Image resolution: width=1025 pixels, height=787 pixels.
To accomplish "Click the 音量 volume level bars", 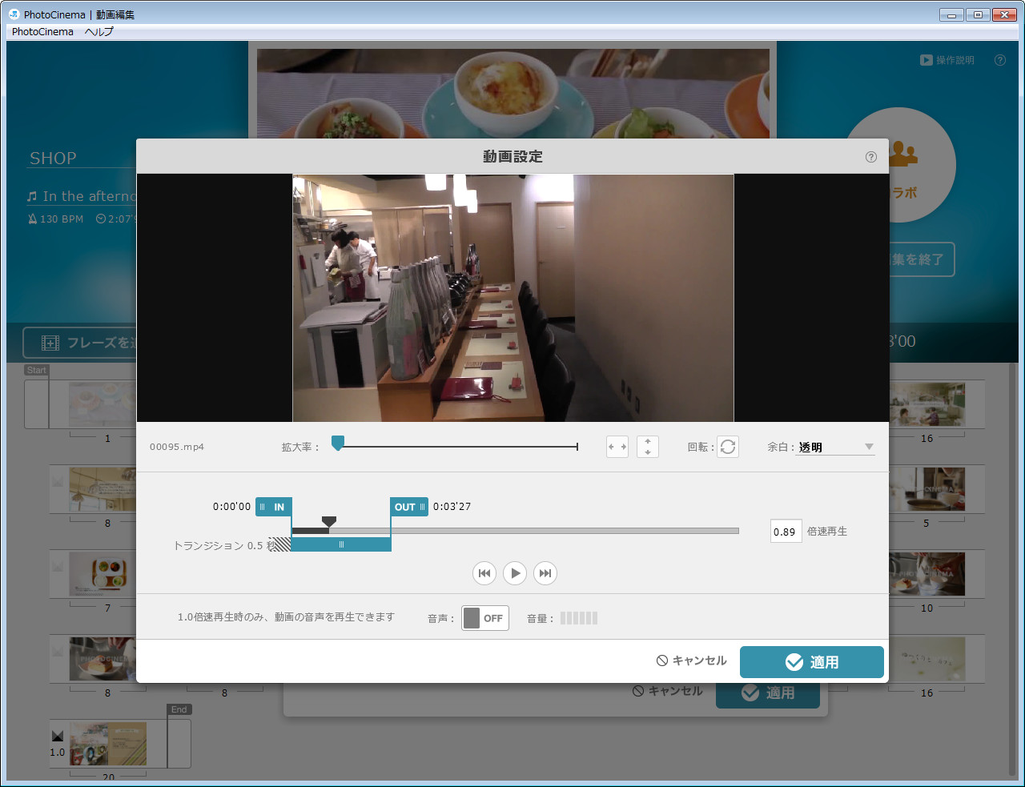I will pos(578,617).
